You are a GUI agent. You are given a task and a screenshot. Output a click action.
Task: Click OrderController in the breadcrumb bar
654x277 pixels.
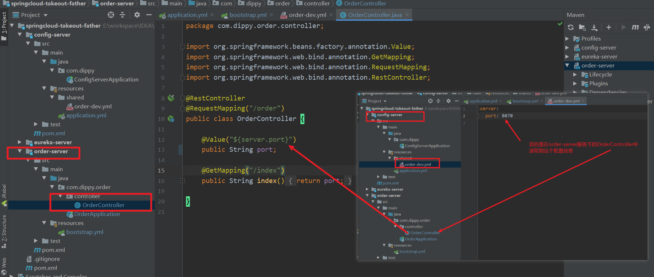coord(365,4)
